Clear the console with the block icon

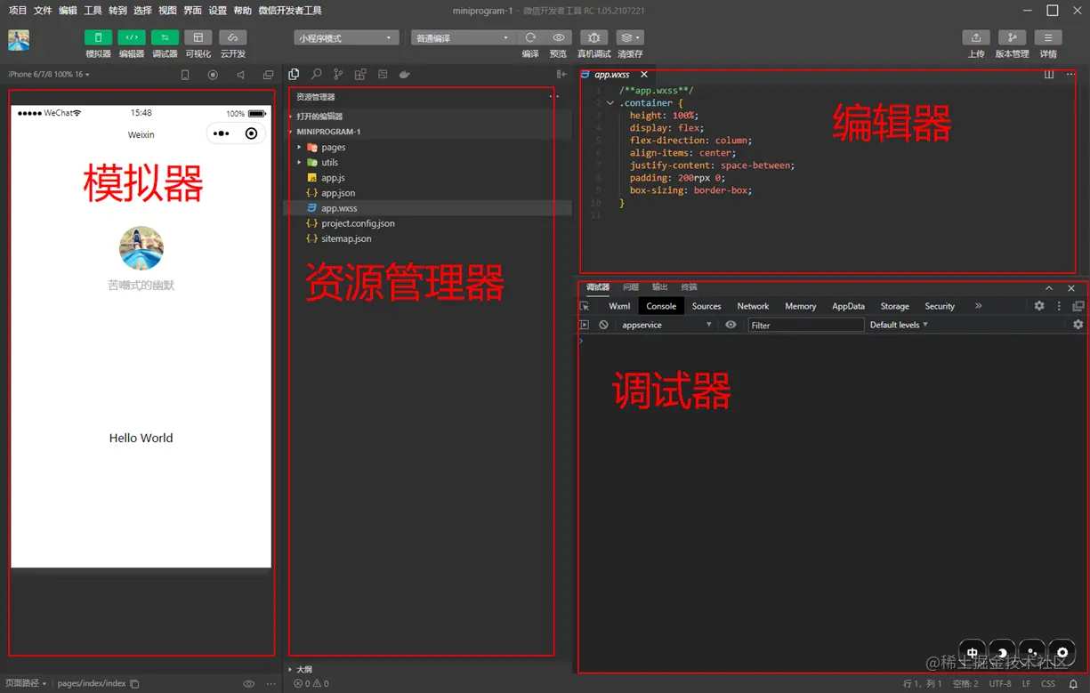603,325
